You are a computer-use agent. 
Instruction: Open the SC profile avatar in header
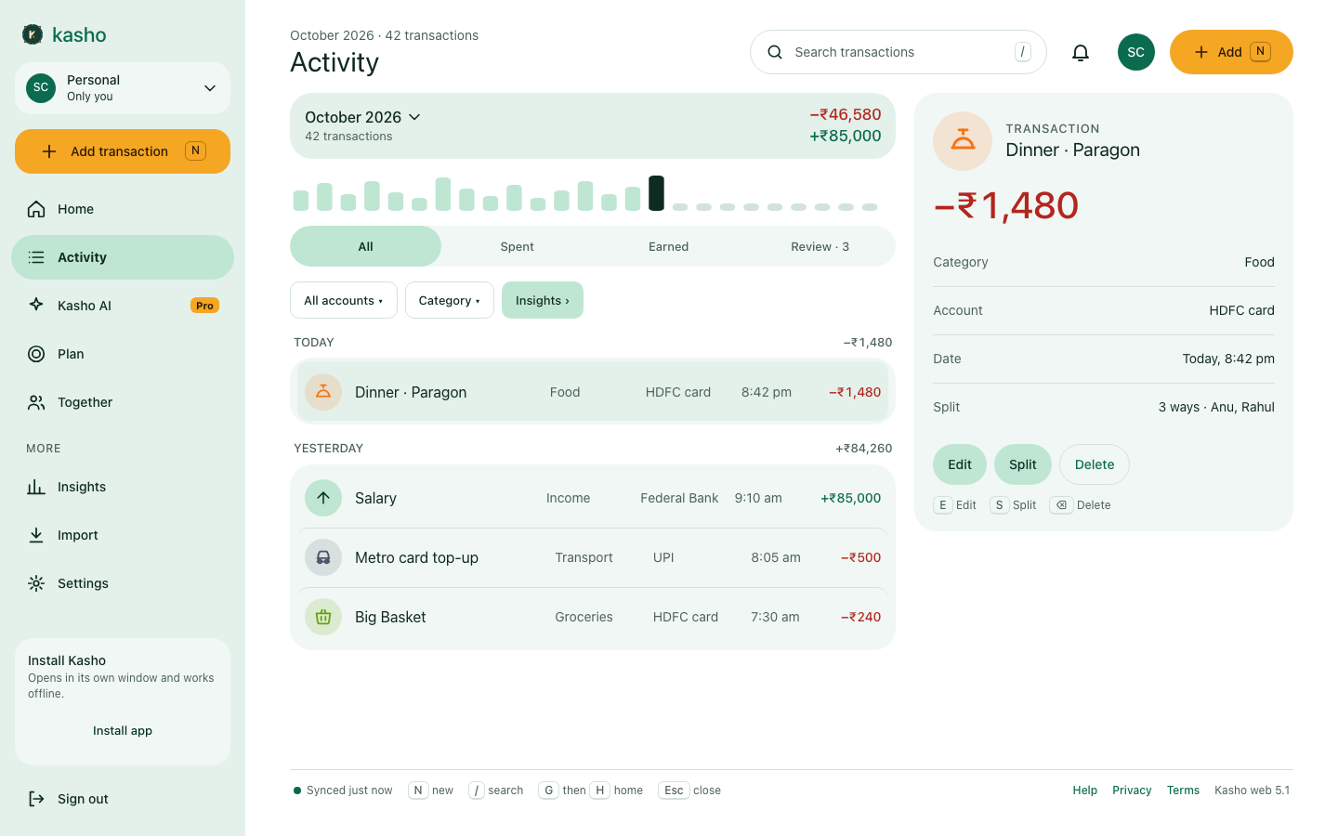point(1136,52)
